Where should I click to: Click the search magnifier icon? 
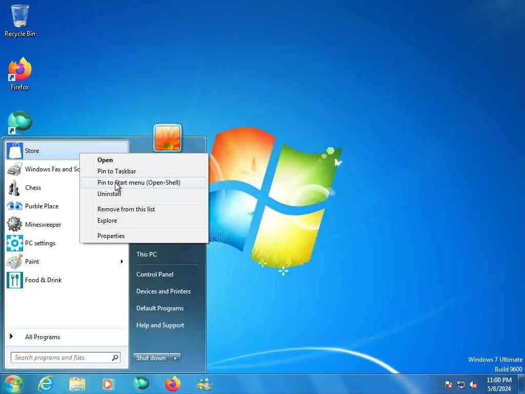pyautogui.click(x=115, y=358)
